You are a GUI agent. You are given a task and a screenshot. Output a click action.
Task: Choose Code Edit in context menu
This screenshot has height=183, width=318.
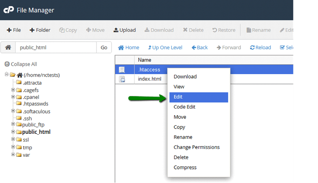[x=184, y=107]
